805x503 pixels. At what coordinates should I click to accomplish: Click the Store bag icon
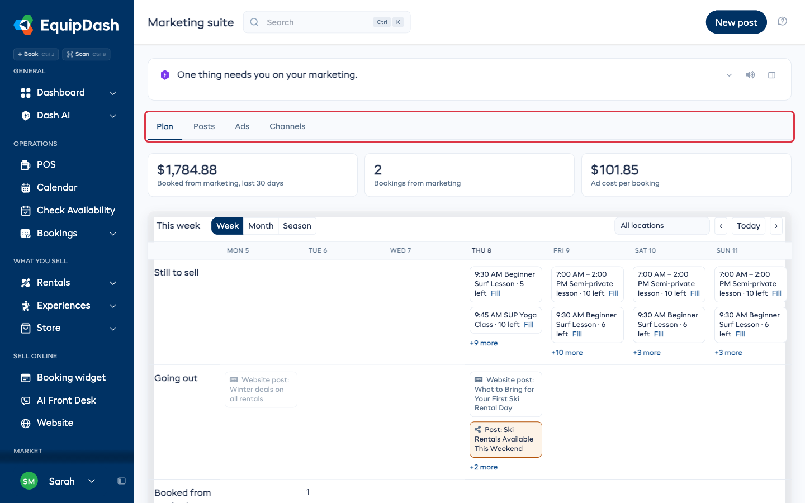coord(26,328)
